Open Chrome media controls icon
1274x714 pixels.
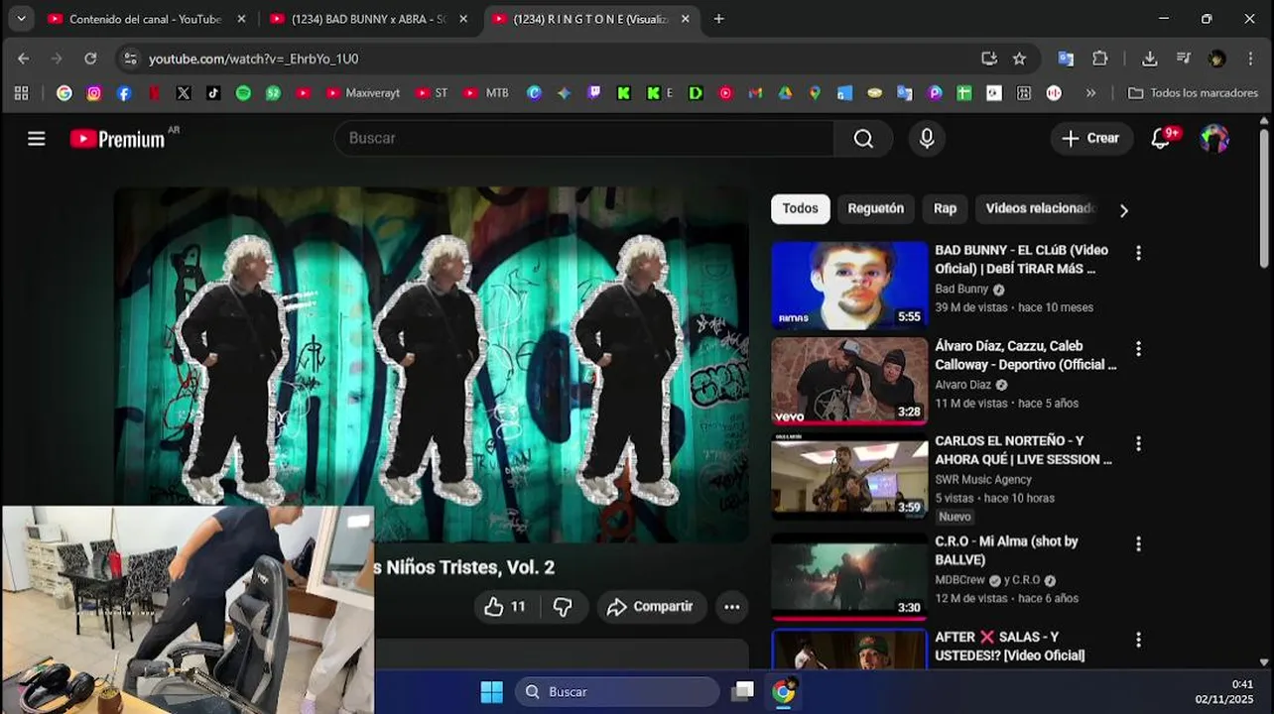(1184, 59)
